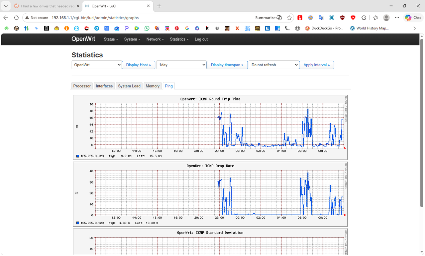Screen dimensions: 425x256
Task: Click blue legend swatch in Drop Rate graph
Action: pos(78,223)
